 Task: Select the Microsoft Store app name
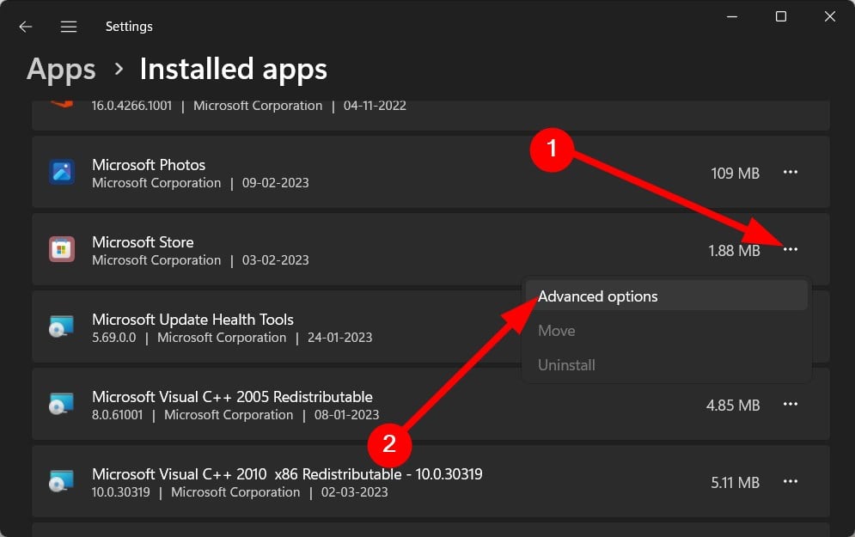click(x=143, y=242)
